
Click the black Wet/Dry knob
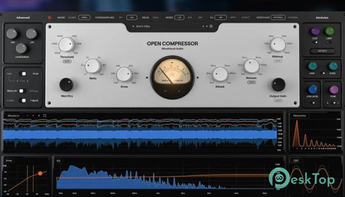pos(66,84)
